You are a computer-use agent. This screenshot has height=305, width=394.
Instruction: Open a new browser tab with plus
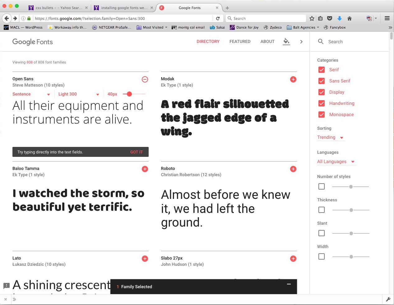pos(227,8)
